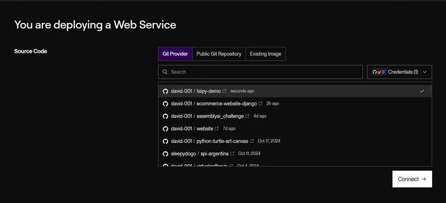Open taipy-demo external link icon
The height and width of the screenshot is (203, 446).
225,91
